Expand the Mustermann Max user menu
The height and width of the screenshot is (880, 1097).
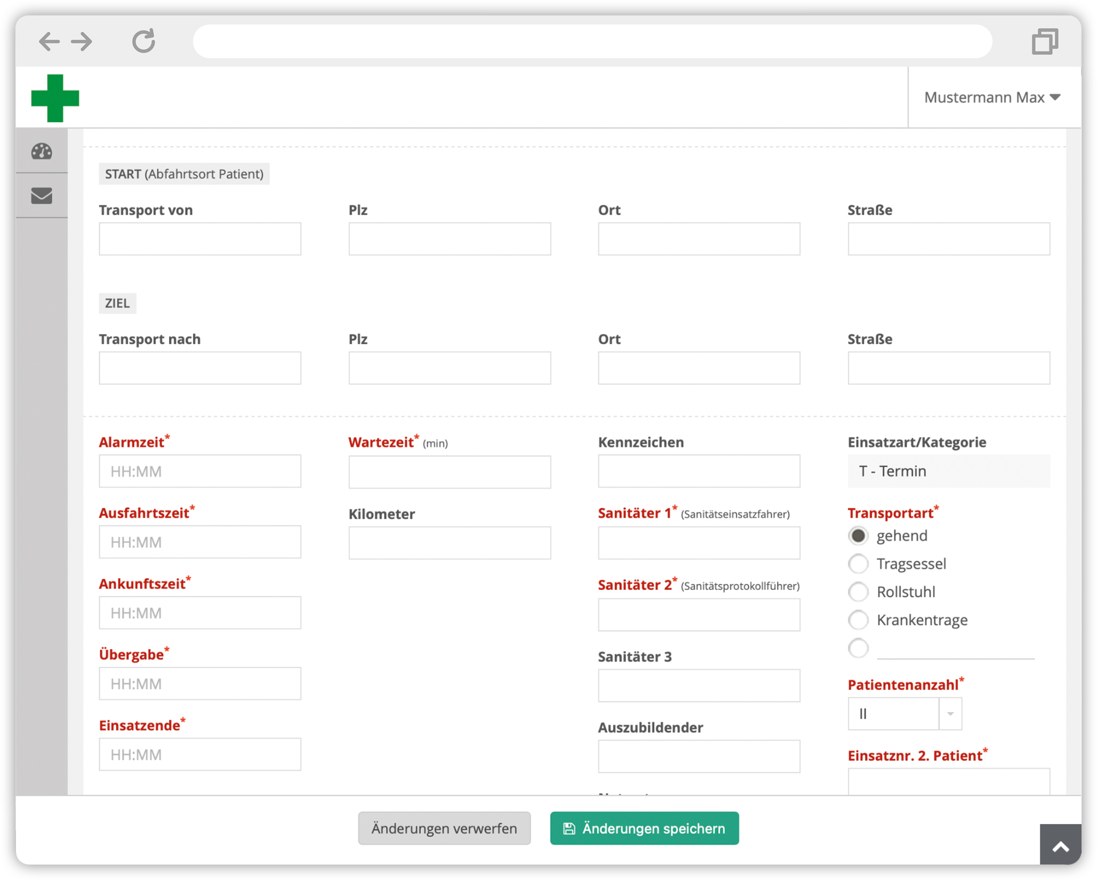pos(992,98)
